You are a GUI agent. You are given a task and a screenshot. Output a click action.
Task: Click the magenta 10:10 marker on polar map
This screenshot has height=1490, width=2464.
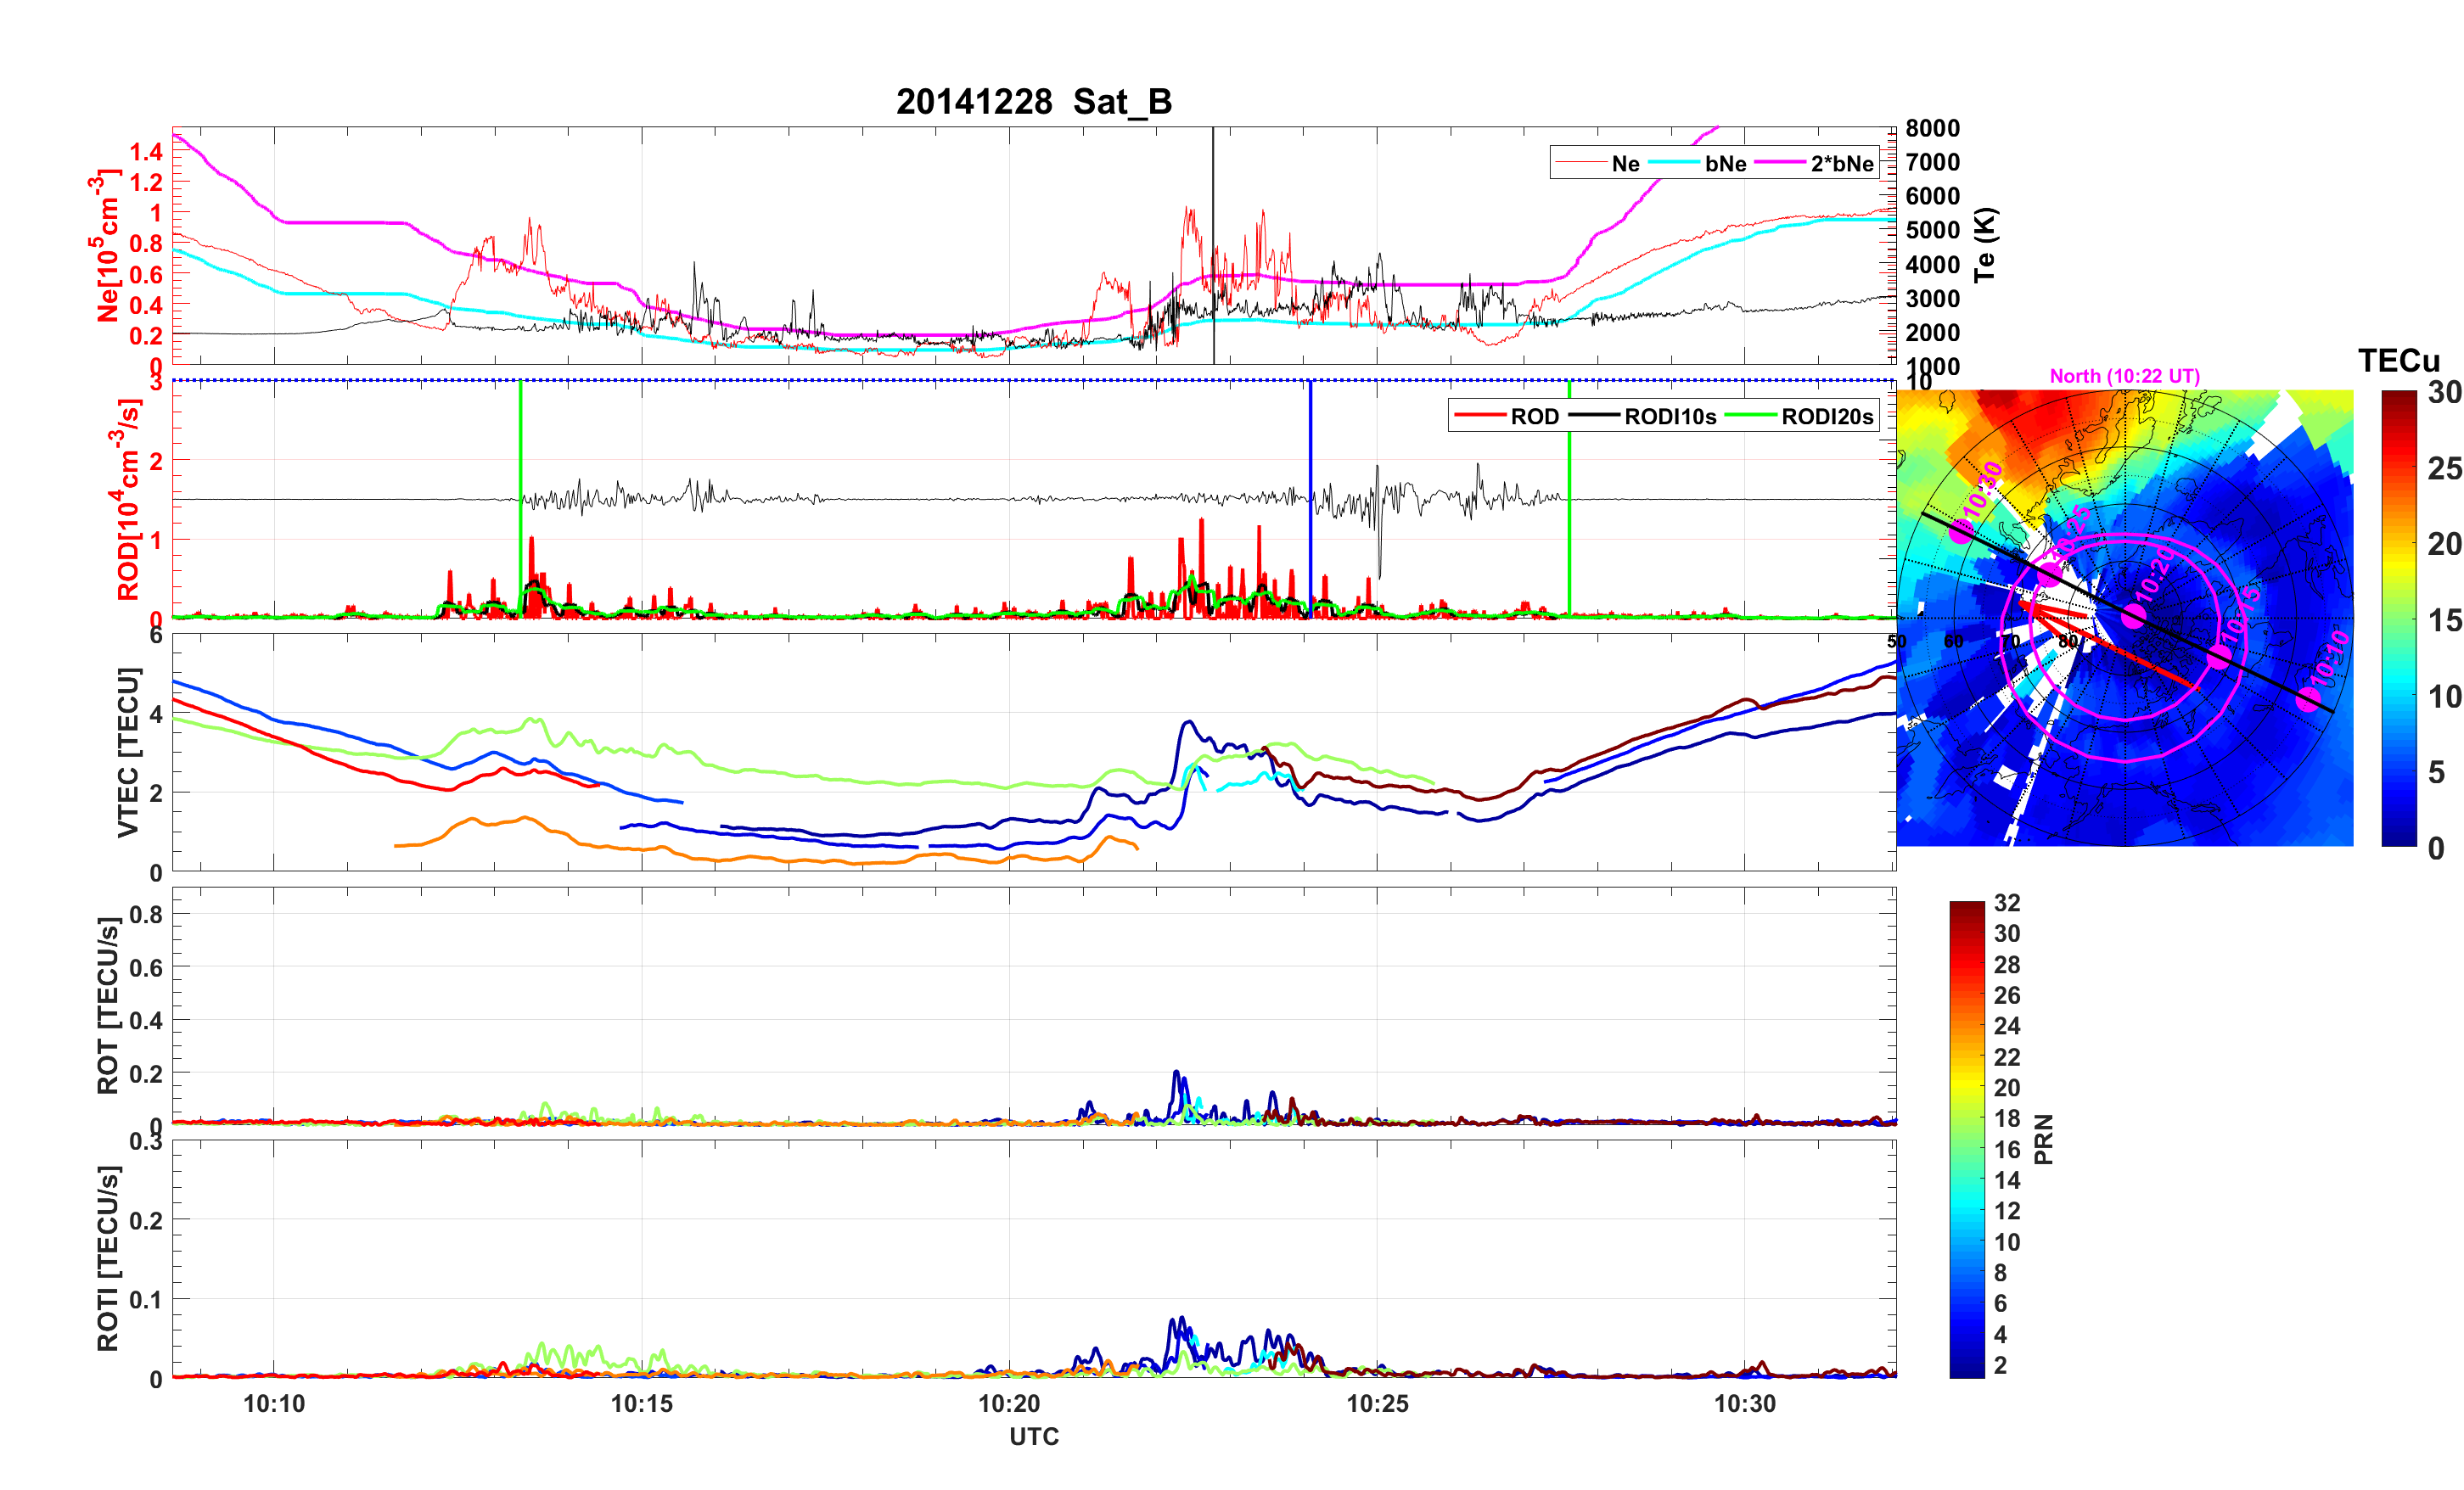[x=2308, y=698]
